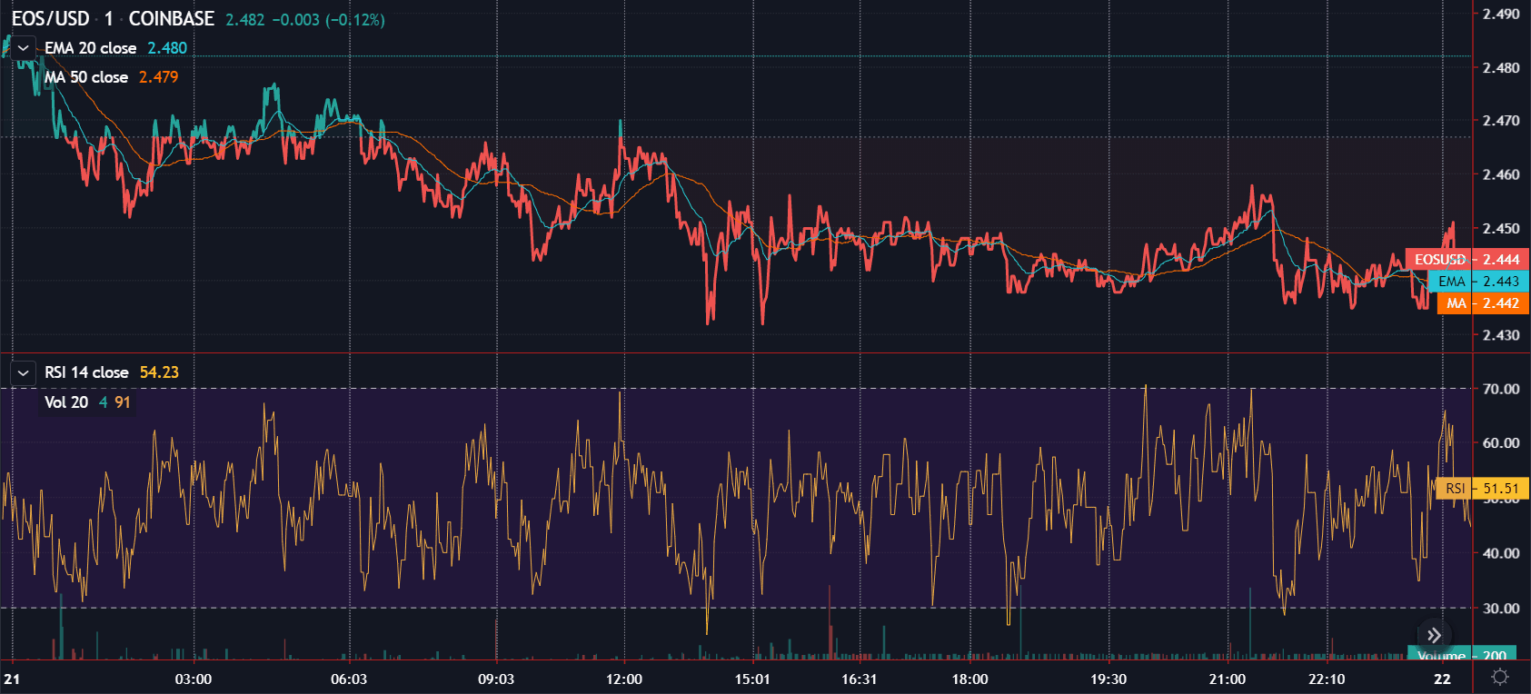
Task: Click the MA 2.442 axis label
Action: [x=1483, y=303]
